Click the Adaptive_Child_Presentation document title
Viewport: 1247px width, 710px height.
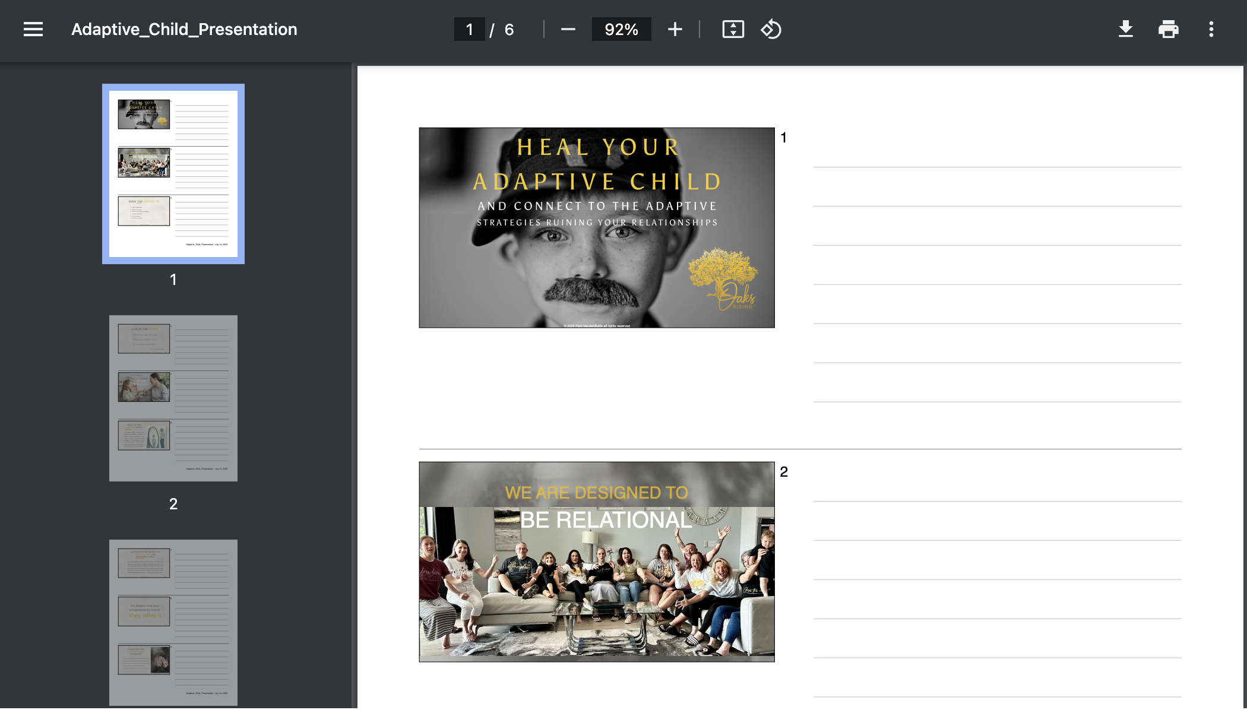(x=184, y=29)
